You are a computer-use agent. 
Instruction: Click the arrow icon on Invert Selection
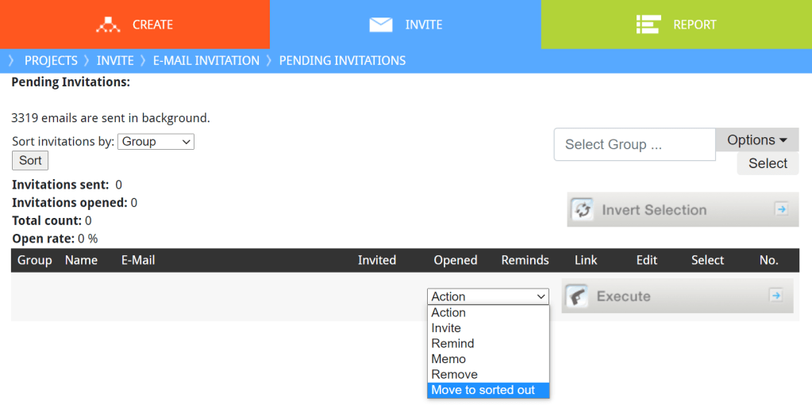[x=781, y=209]
